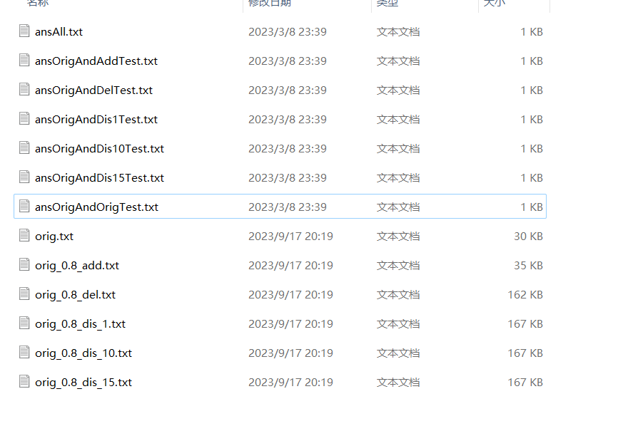
Task: Select the orig_0.8_dis_15.txt file icon
Action: pos(24,381)
